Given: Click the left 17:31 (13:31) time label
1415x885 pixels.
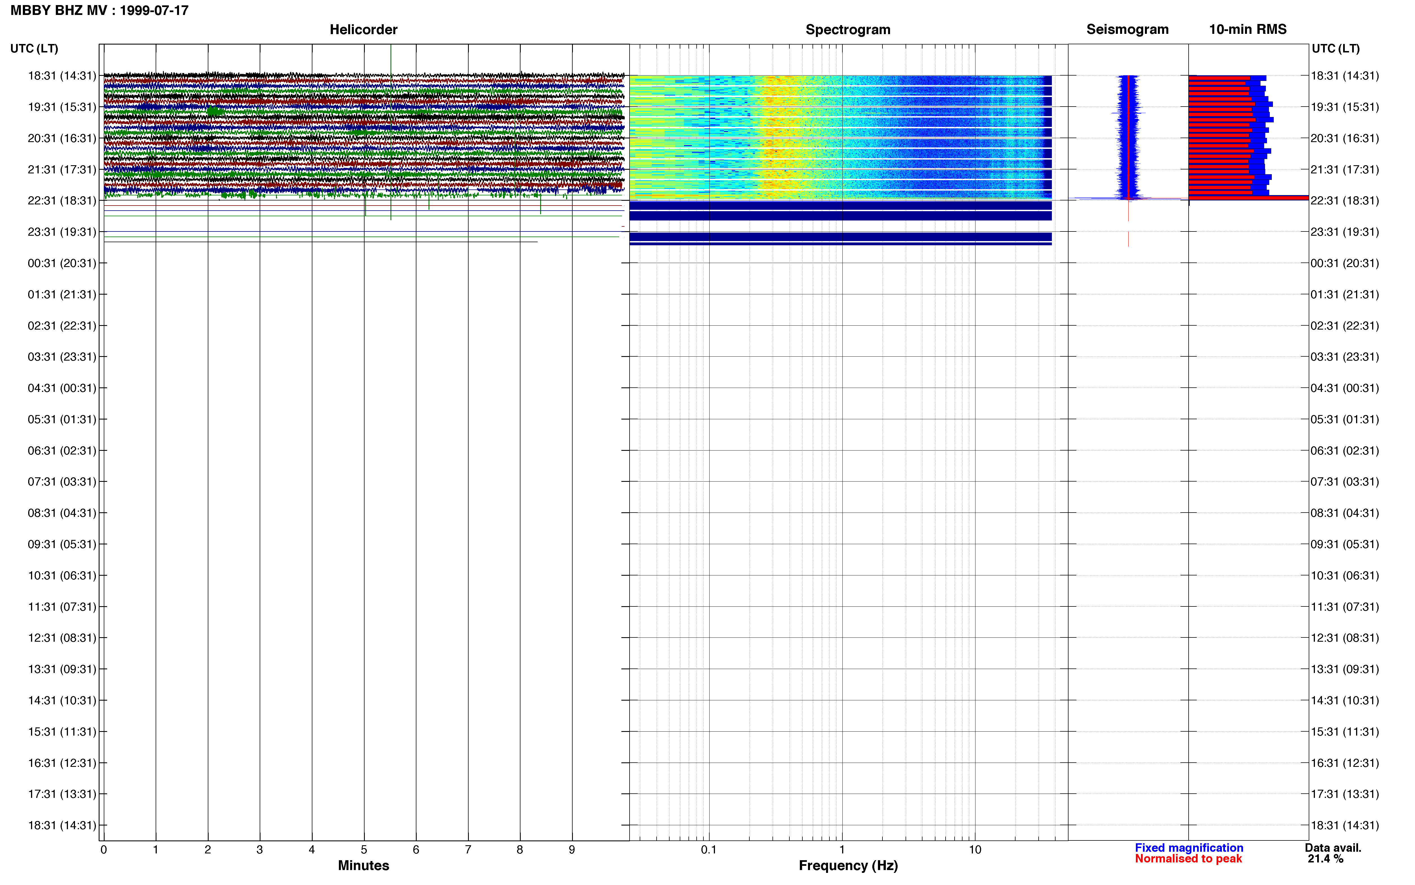Looking at the screenshot, I should point(62,794).
